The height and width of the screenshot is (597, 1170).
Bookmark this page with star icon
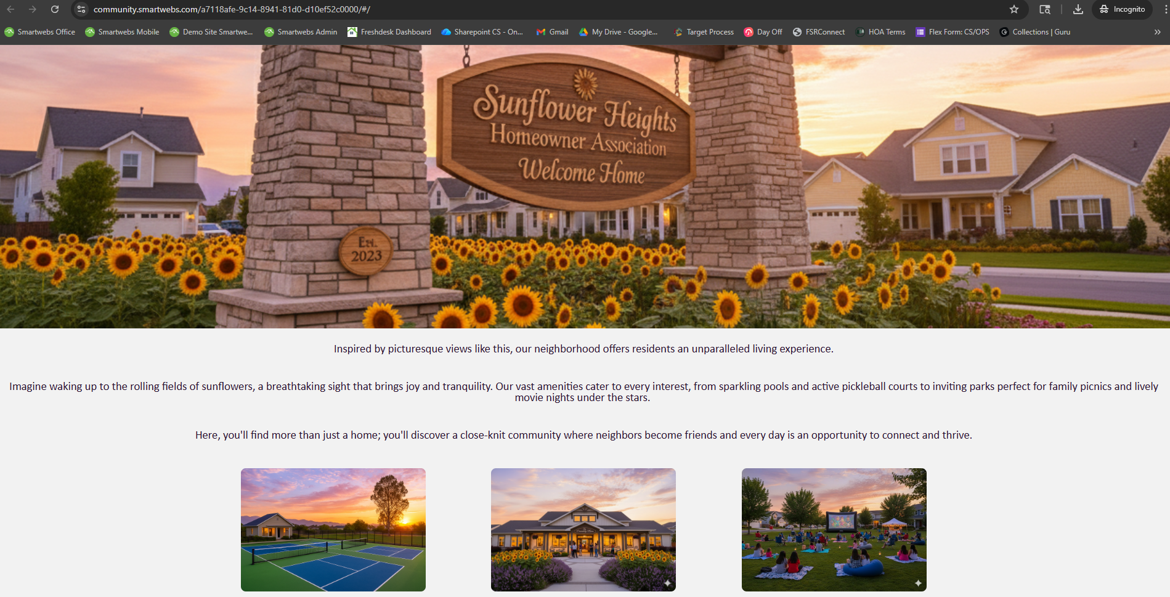coord(1014,9)
